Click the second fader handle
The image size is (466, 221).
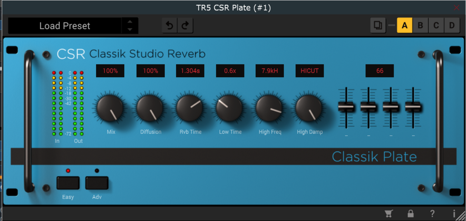[368, 106]
